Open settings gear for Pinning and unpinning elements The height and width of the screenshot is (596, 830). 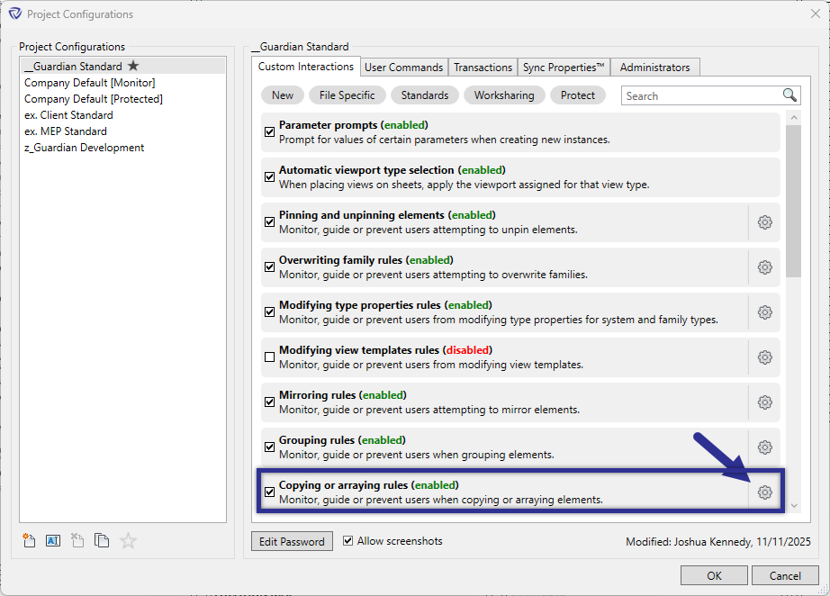[764, 221]
